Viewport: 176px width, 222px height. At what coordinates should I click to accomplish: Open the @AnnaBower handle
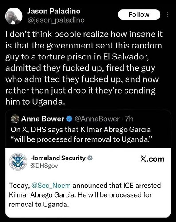97,119
